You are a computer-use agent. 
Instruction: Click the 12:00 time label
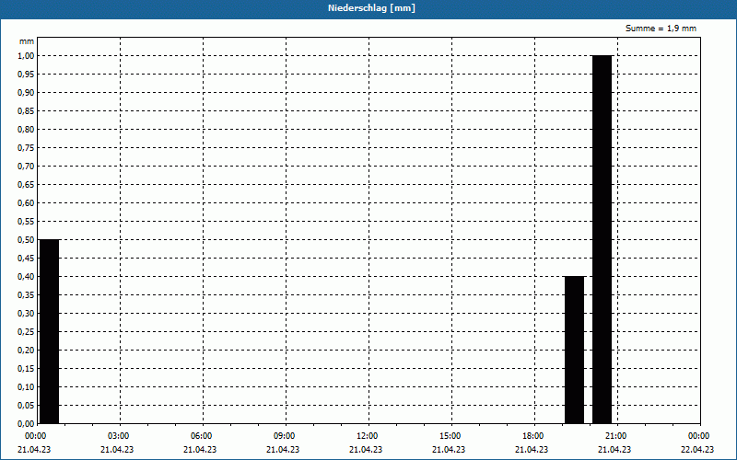tap(367, 436)
